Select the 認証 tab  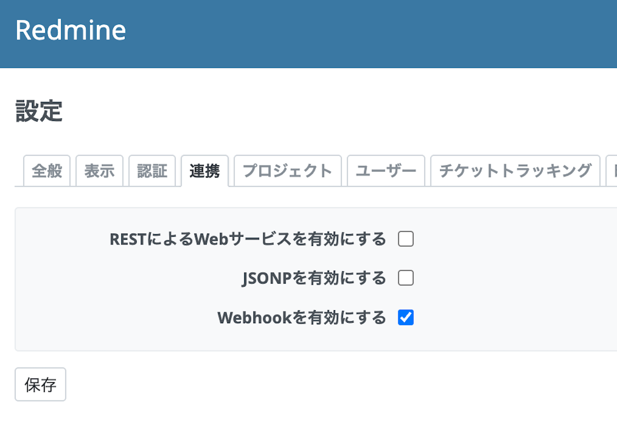pos(152,171)
